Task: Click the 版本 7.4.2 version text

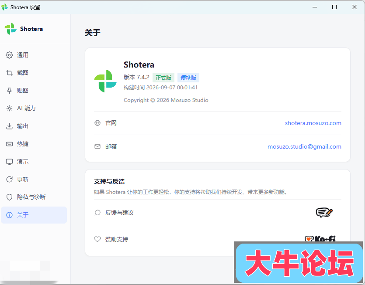Action: tap(136, 77)
